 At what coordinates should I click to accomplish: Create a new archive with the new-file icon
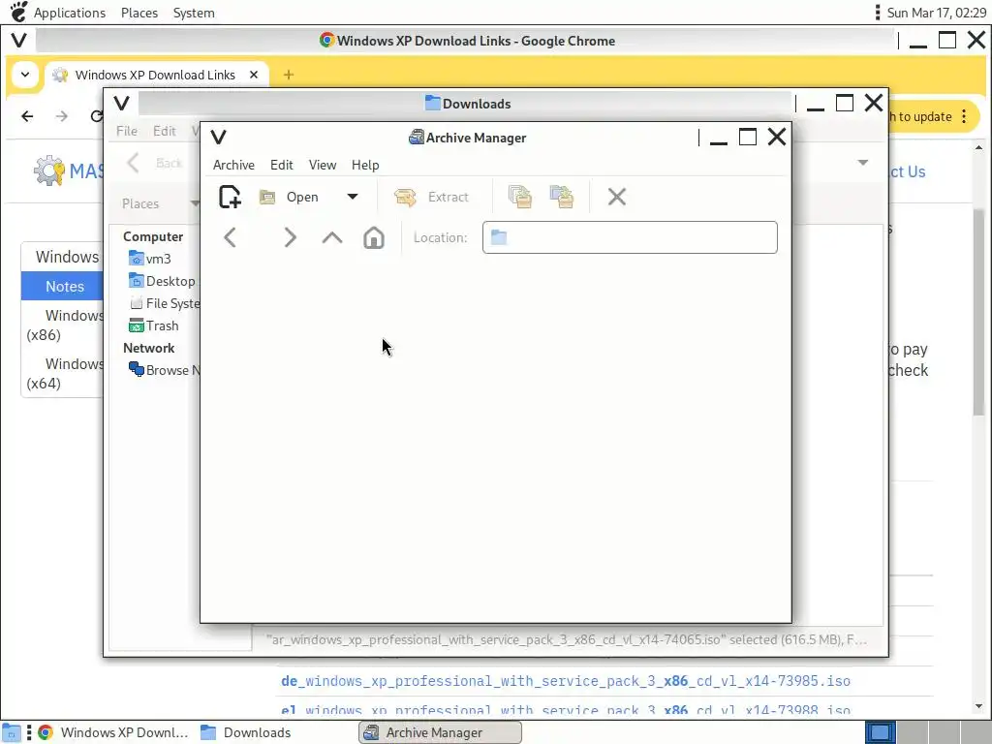pos(230,197)
